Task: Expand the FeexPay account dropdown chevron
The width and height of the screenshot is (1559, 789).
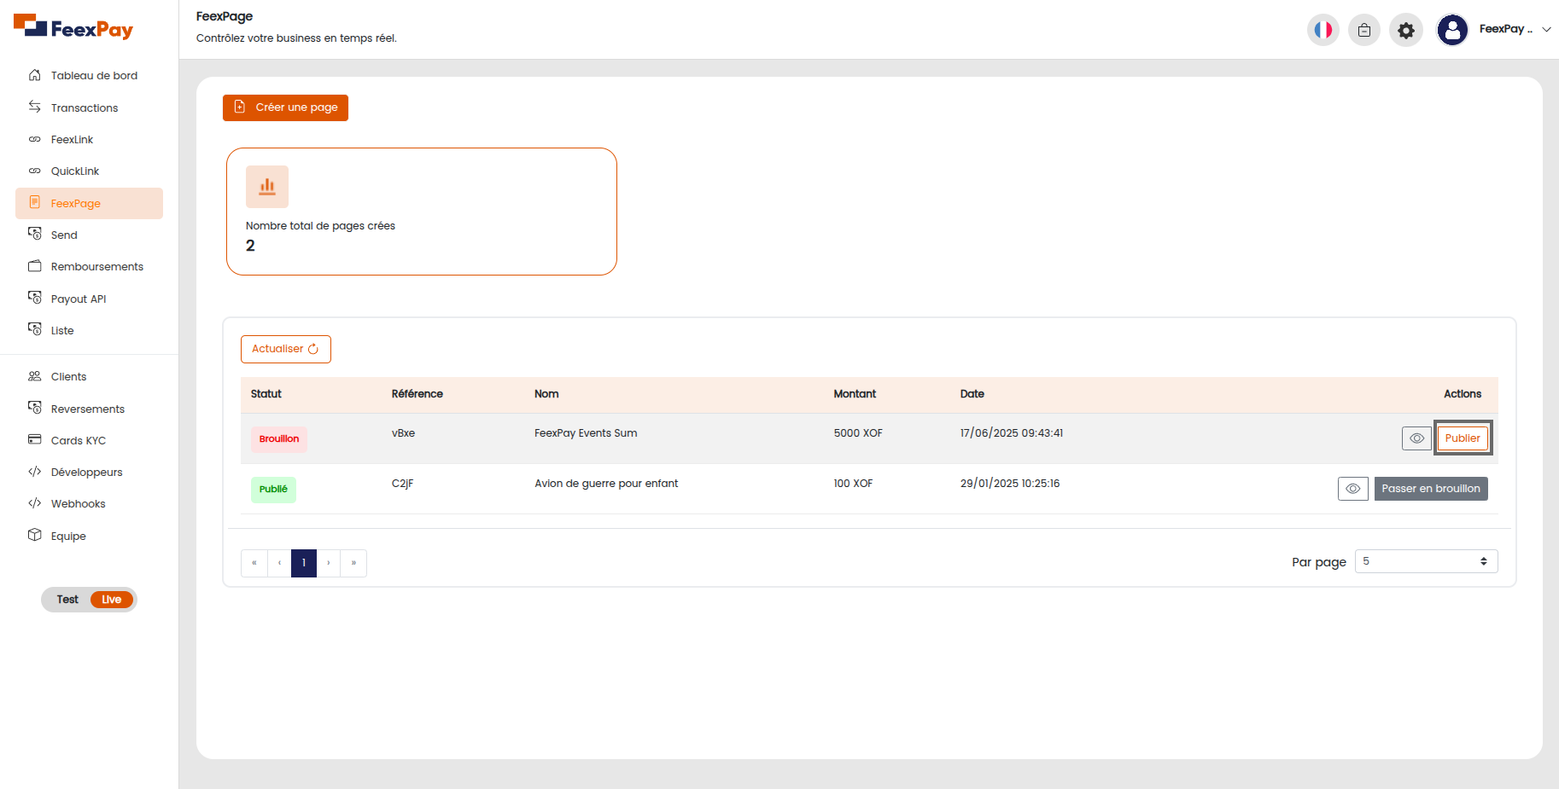Action: [1546, 29]
